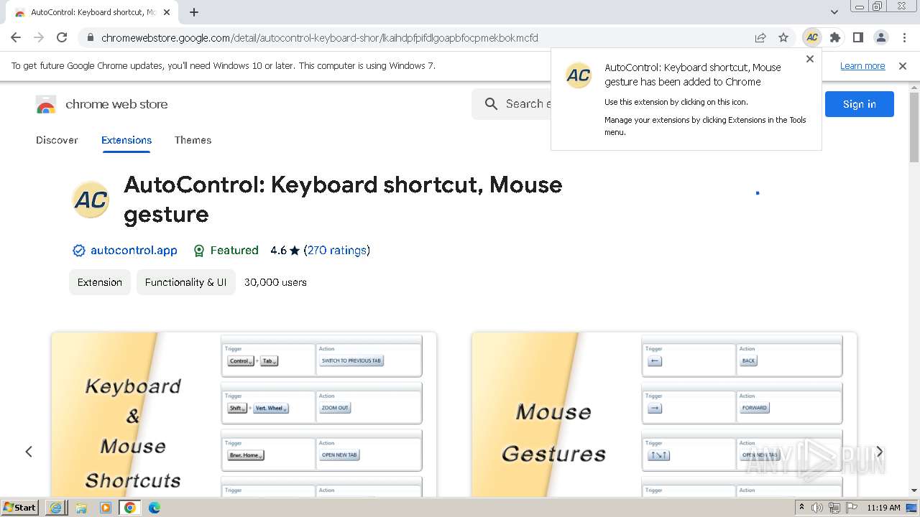The height and width of the screenshot is (517, 920).
Task: Open the 270 ratings link
Action: click(x=336, y=250)
